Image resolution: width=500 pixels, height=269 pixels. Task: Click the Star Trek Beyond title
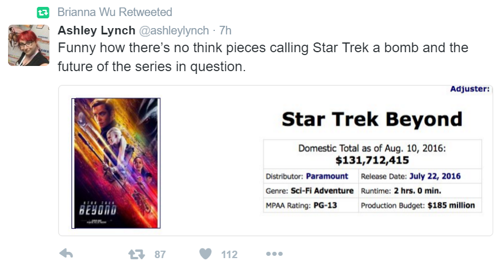[372, 119]
